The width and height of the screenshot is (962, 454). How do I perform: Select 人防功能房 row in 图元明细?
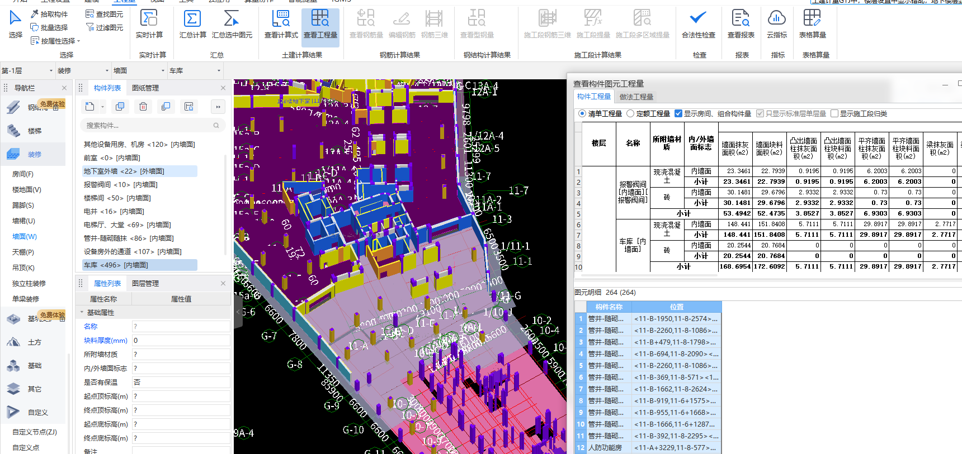pos(648,447)
